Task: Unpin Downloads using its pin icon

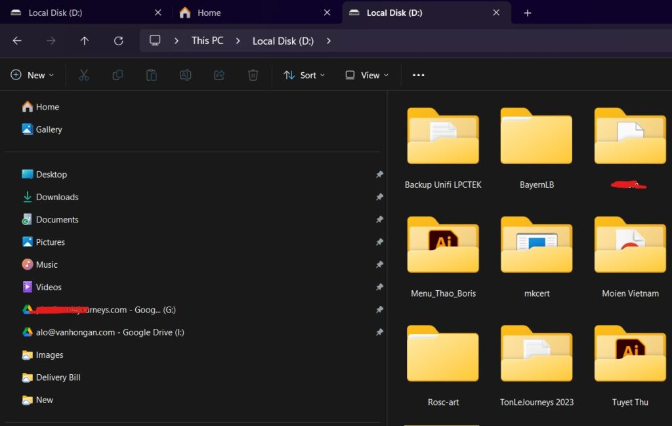Action: (379, 197)
